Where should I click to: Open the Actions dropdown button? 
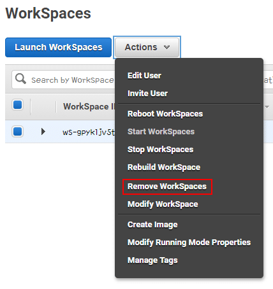point(147,47)
